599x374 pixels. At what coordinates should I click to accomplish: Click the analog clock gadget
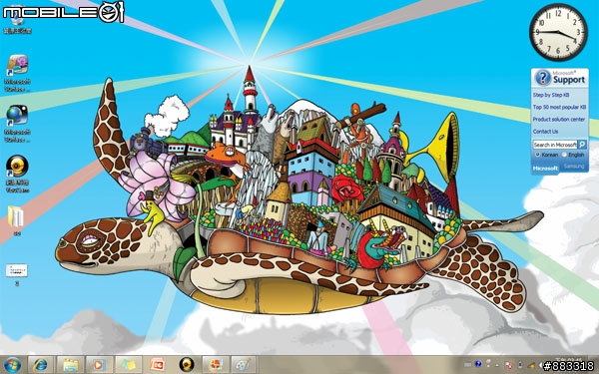[x=558, y=32]
